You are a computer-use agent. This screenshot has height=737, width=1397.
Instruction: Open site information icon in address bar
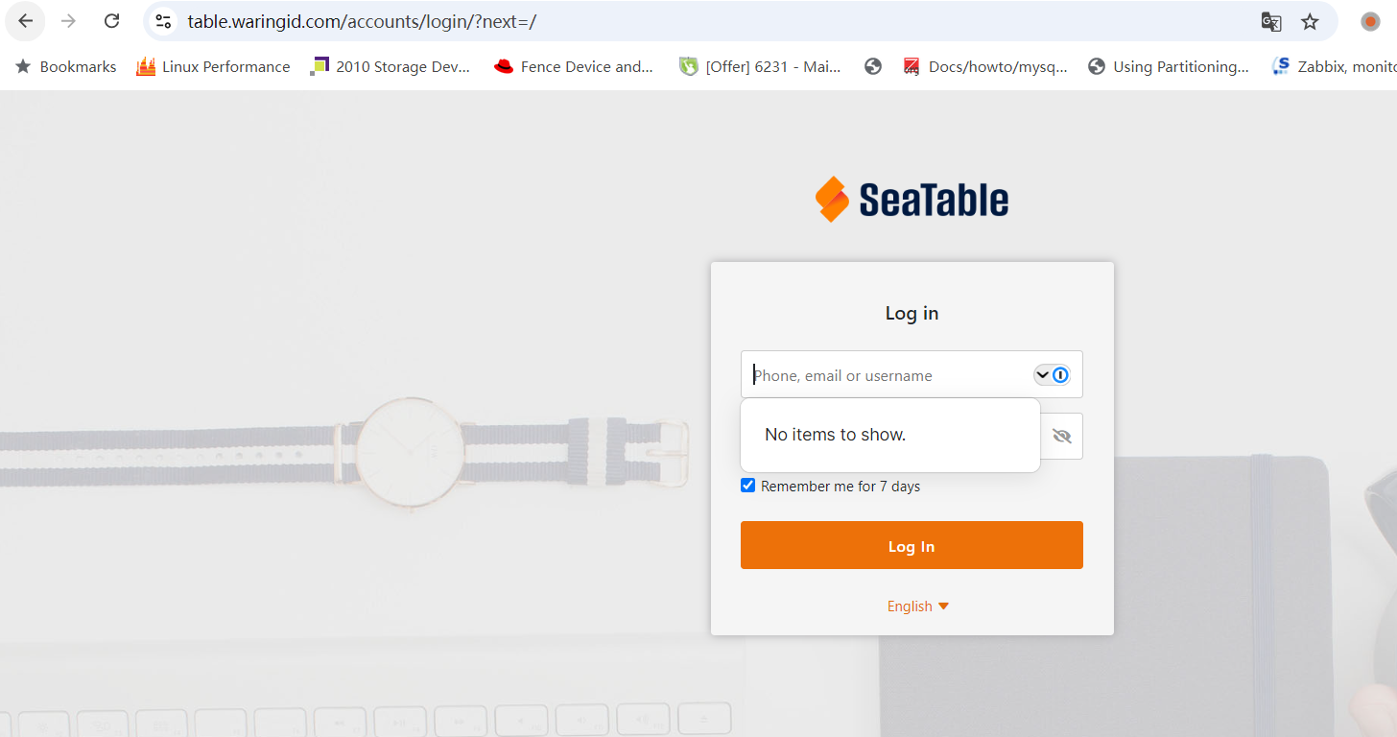(x=163, y=21)
